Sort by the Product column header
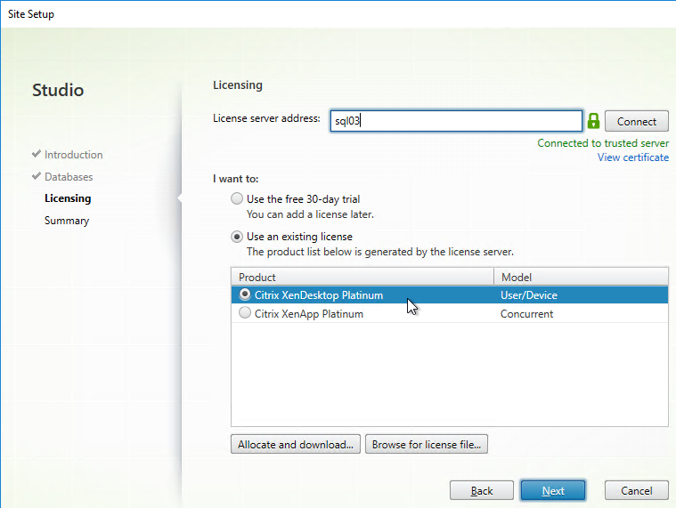This screenshot has height=508, width=676. [x=362, y=277]
